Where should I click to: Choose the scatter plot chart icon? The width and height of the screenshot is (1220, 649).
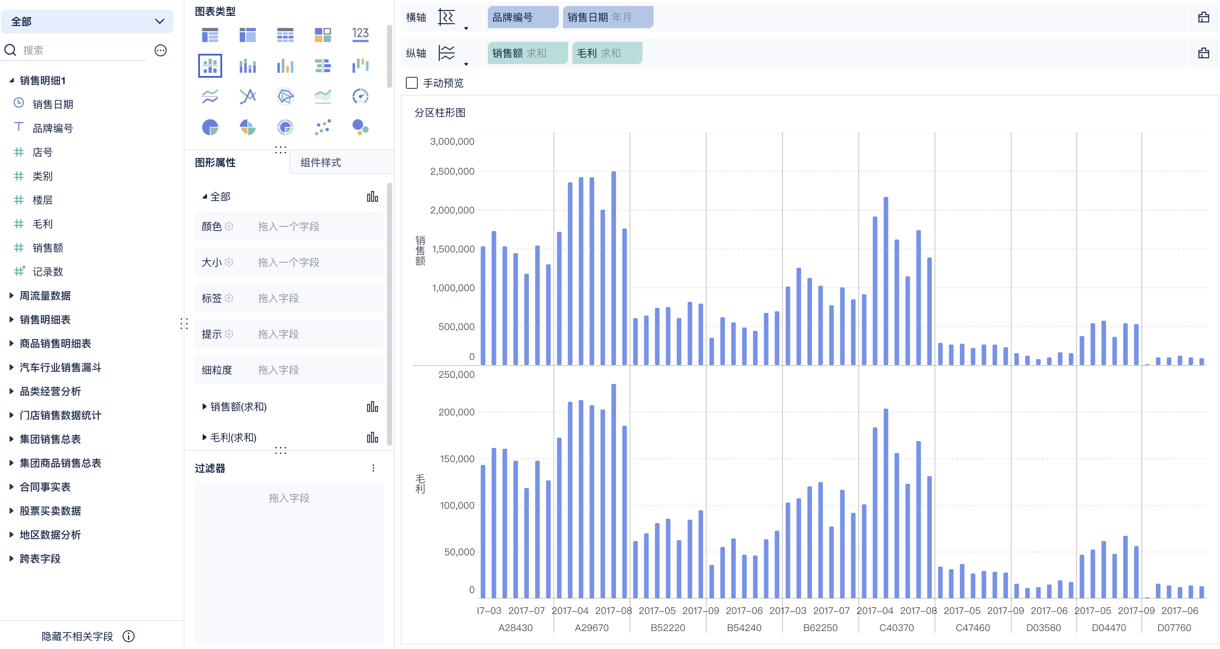click(323, 127)
